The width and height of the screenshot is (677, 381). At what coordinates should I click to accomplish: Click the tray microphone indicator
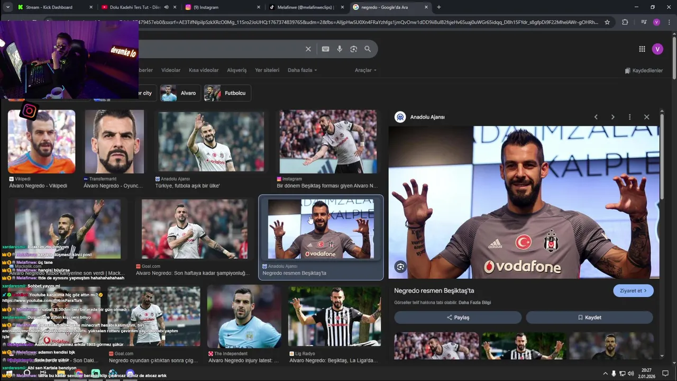(x=614, y=374)
